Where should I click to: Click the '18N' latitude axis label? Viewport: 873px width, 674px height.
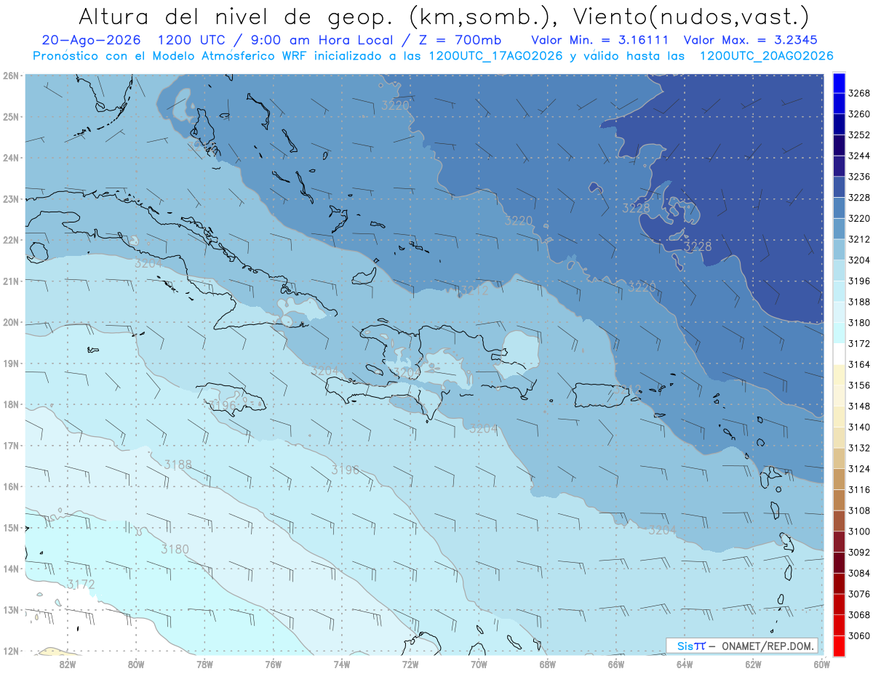10,404
